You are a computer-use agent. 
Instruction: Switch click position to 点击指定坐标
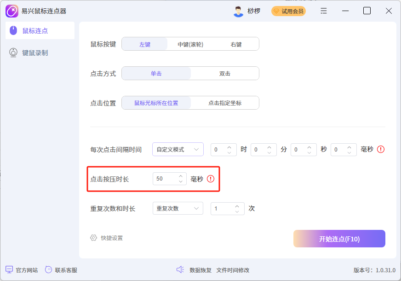tap(225, 102)
